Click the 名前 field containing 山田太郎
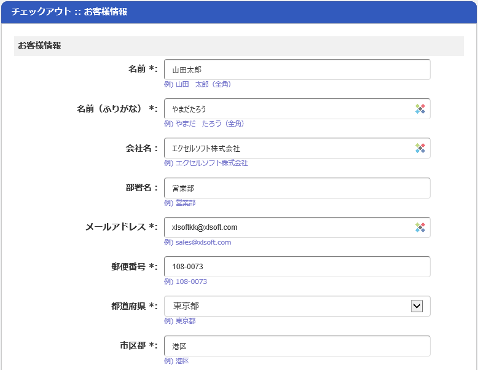This screenshot has width=478, height=370. (x=297, y=69)
